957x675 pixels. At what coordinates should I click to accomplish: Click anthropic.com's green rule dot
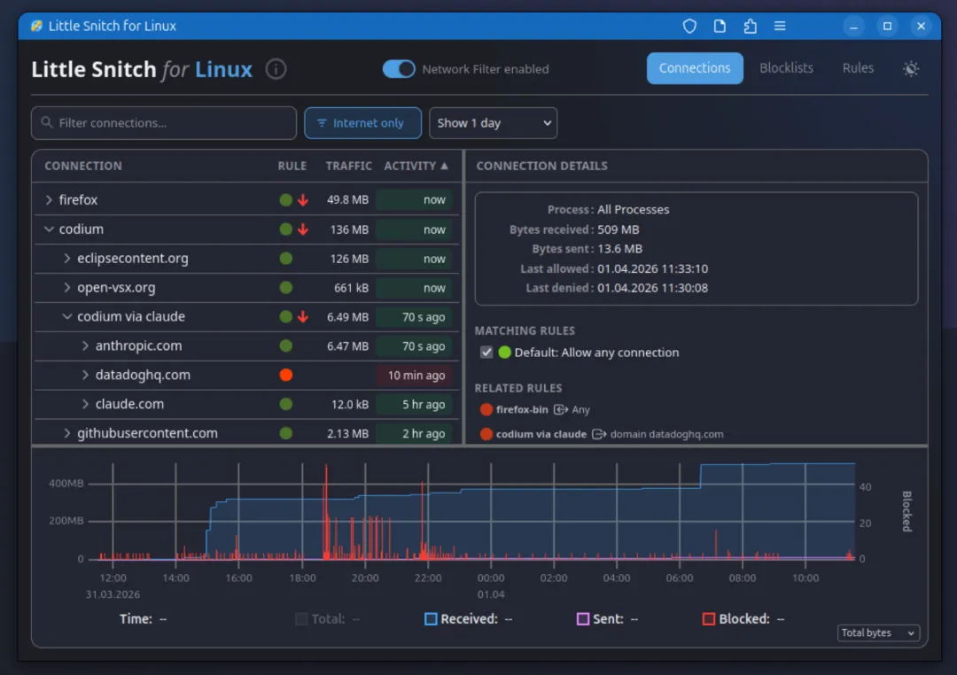click(x=285, y=345)
